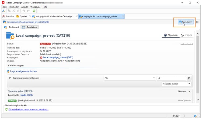Open the Local campaign_pre-set (OP1) link
The image size is (202, 119).
pos(58,57)
